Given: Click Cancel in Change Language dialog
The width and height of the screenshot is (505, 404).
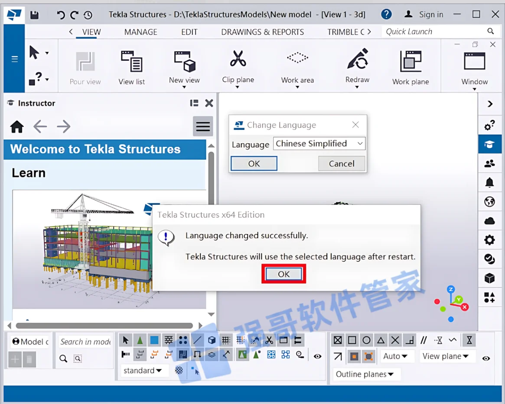Looking at the screenshot, I should tap(342, 163).
